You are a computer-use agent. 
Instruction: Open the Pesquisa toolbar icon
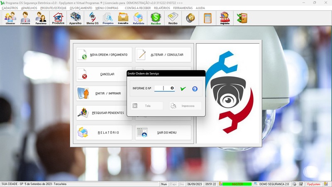click(108, 18)
